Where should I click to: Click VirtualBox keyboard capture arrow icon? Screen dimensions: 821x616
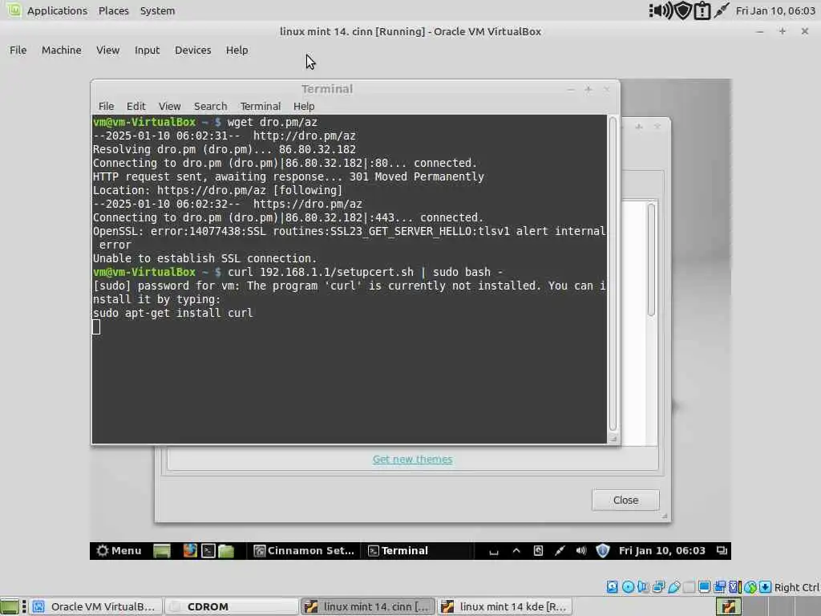click(765, 587)
